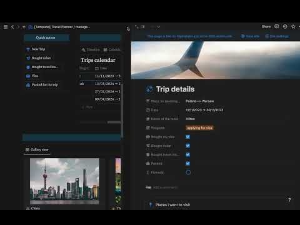Screen dimensions: 300x225
Task: Open the help question mark button
Action: (289, 200)
